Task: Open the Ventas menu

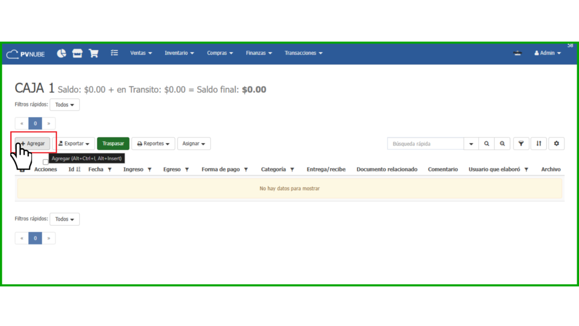Action: coord(141,53)
